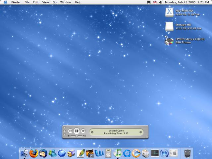Click the right arrow button in iTunes display

[x=140, y=132]
